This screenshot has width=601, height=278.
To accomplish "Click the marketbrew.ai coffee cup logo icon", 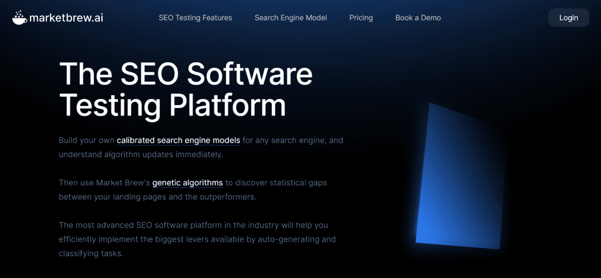I will pos(19,18).
